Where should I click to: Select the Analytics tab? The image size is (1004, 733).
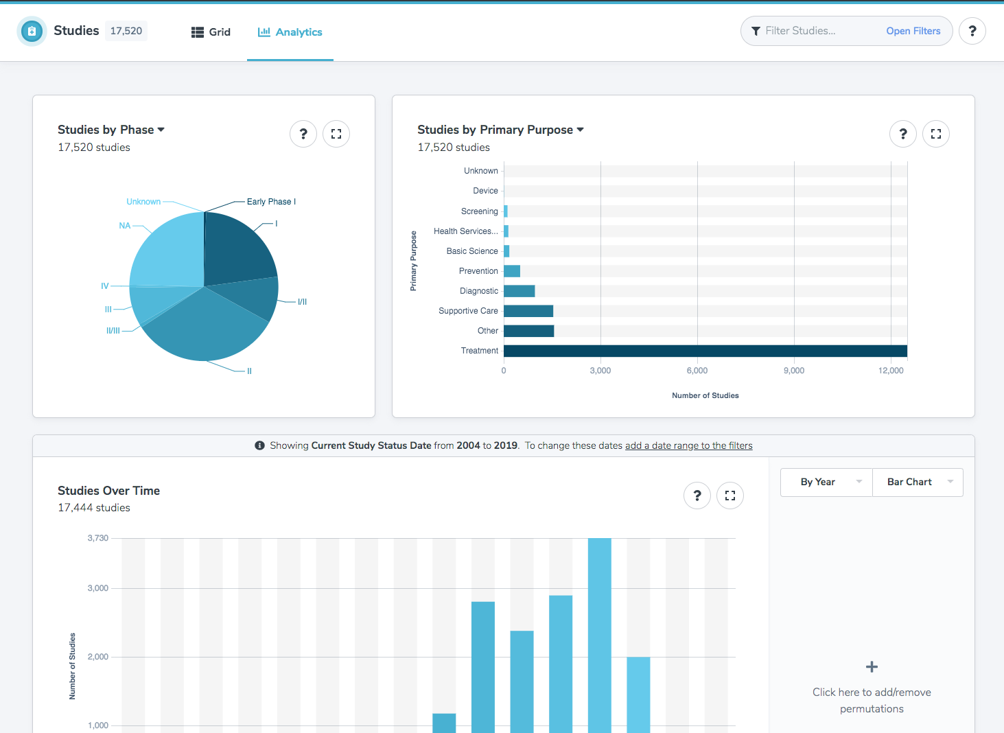coord(290,32)
